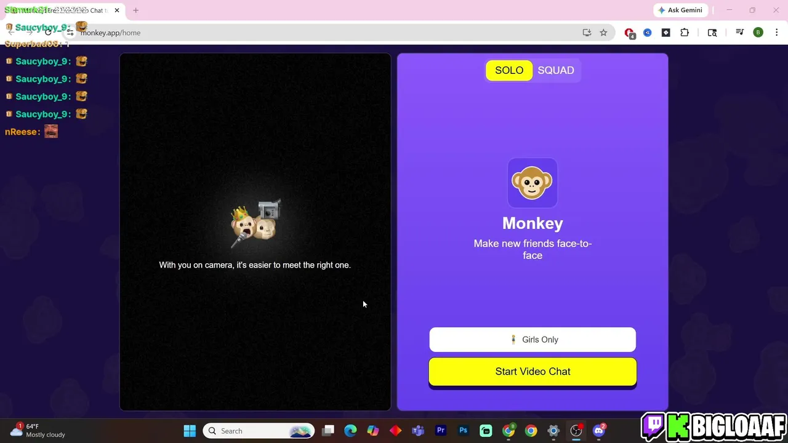Open Task View on the taskbar
Screen dimensions: 788x443
[x=328, y=431]
